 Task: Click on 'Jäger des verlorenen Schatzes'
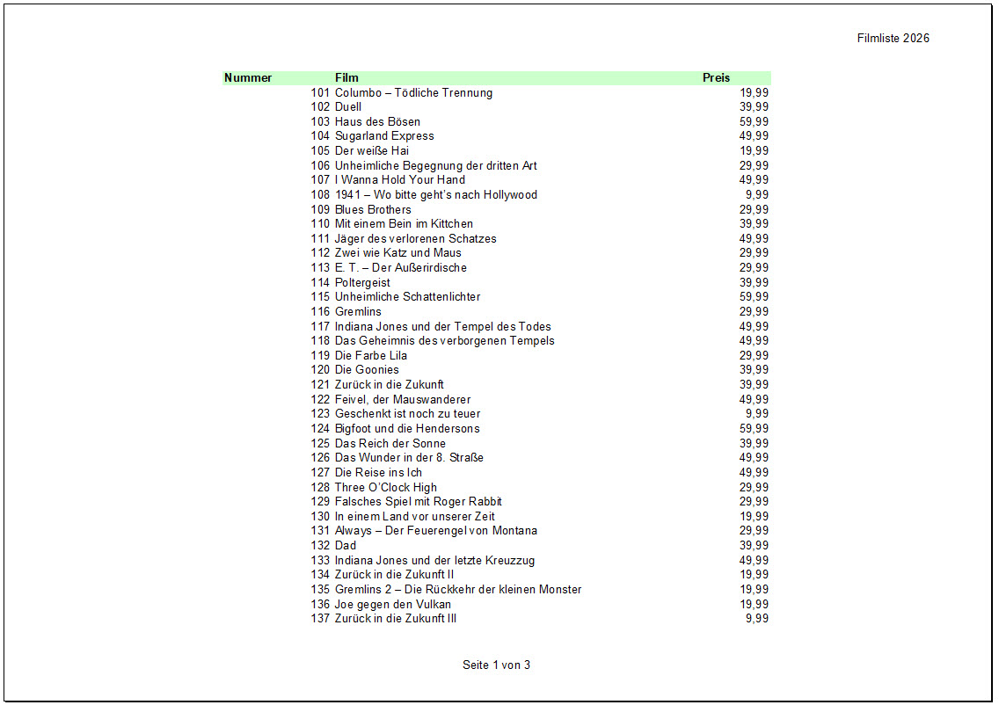pyautogui.click(x=415, y=239)
